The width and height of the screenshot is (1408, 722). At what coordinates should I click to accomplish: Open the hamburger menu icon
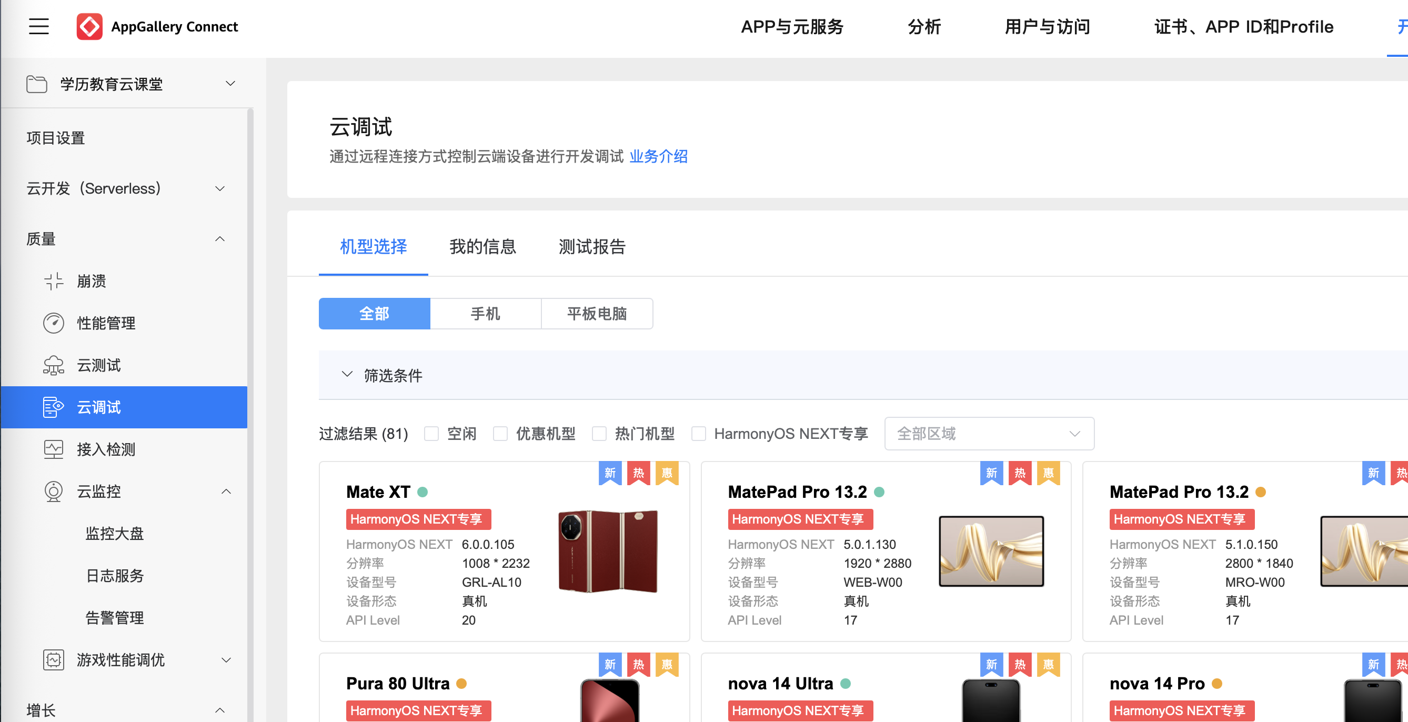(x=39, y=26)
